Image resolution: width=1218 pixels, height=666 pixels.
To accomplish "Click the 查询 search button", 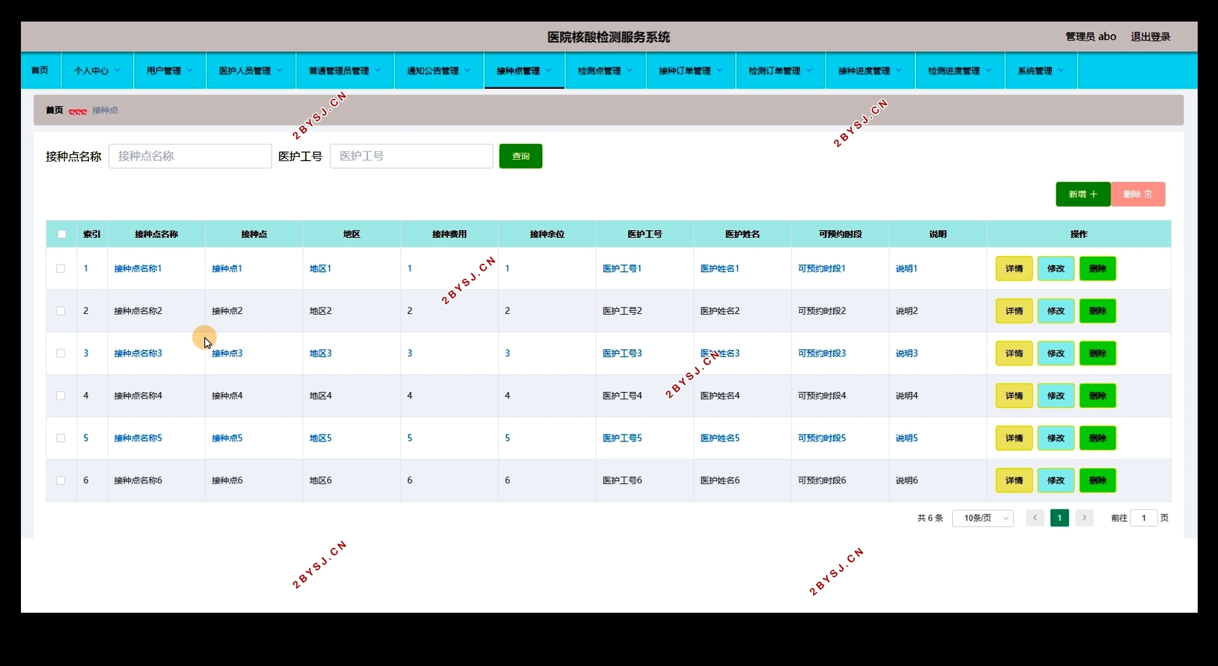I will [x=521, y=156].
